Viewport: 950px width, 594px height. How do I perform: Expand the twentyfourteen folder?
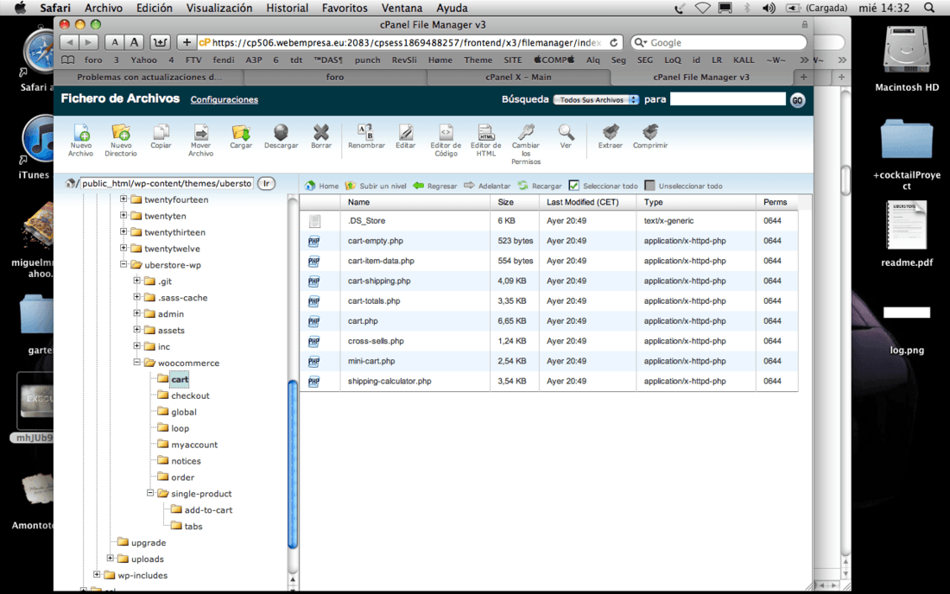[x=123, y=199]
